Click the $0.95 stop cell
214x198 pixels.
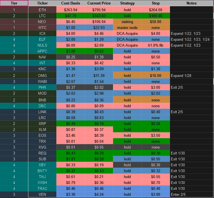click(156, 159)
